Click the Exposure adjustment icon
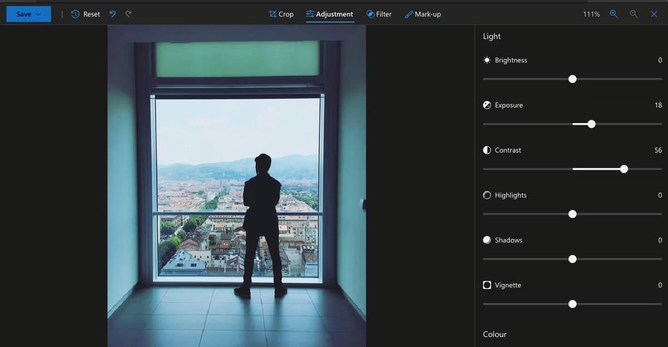Image resolution: width=668 pixels, height=347 pixels. (487, 105)
